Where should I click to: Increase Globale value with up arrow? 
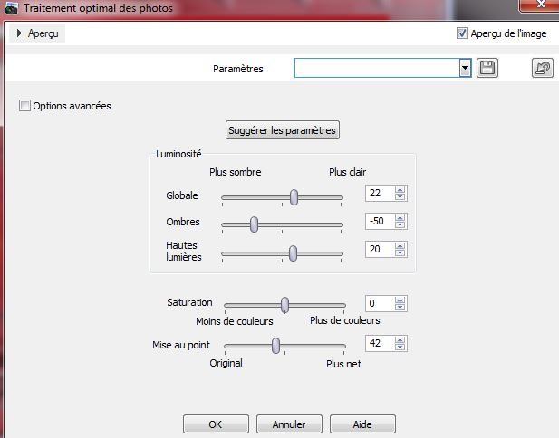[400, 190]
